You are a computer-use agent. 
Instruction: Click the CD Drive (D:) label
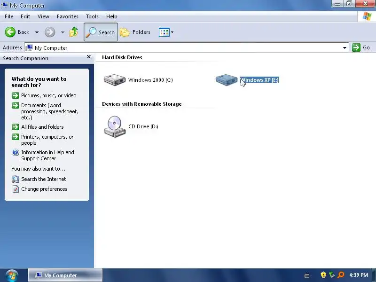(143, 126)
